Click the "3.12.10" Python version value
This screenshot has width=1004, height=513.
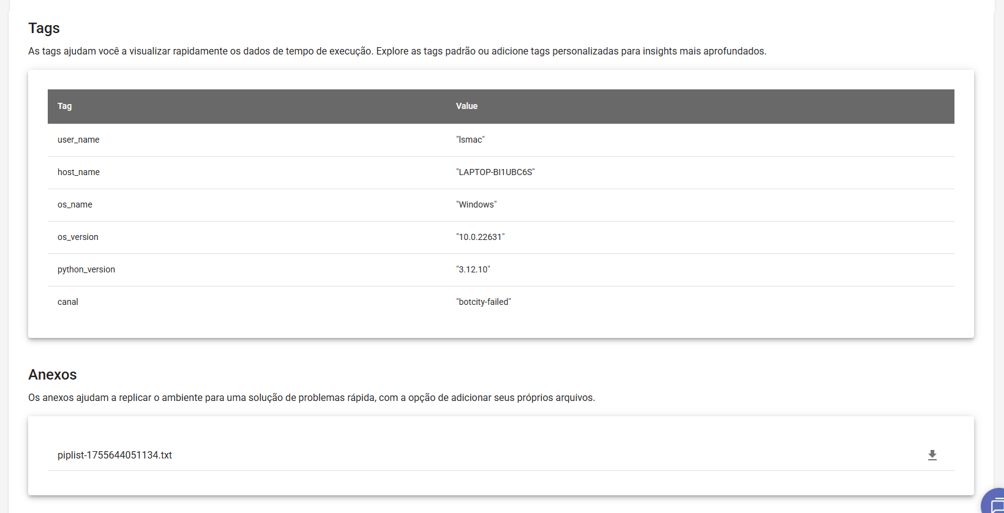point(473,269)
